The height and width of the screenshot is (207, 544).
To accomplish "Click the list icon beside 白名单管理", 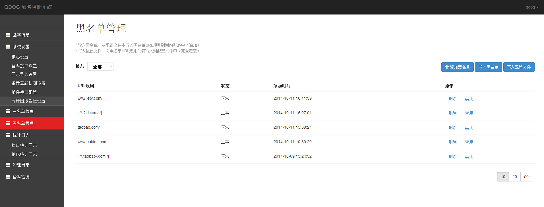I will click(8, 111).
